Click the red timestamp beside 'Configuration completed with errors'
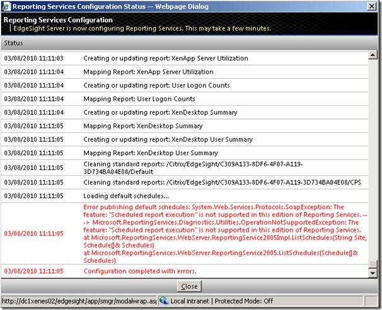This screenshot has height=310, width=382. coord(33,271)
